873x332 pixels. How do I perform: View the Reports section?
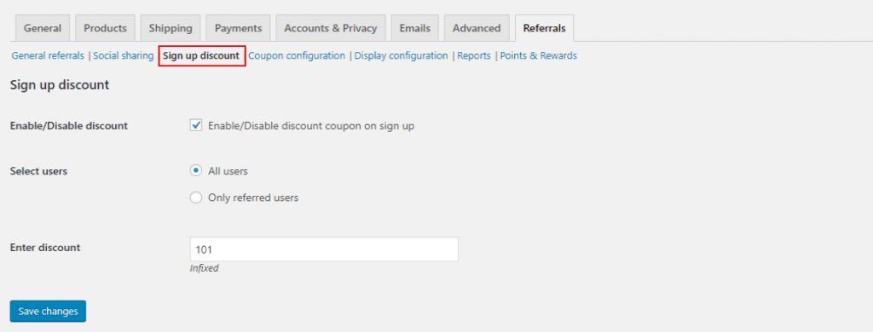pos(474,55)
